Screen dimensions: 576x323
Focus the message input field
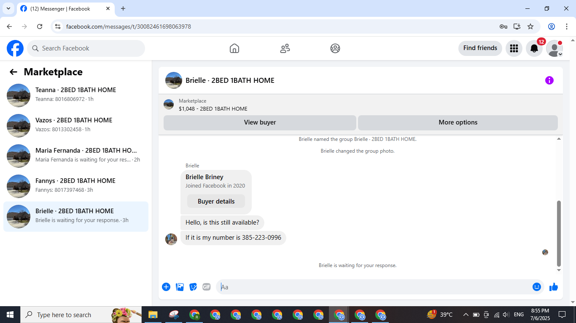pos(374,287)
